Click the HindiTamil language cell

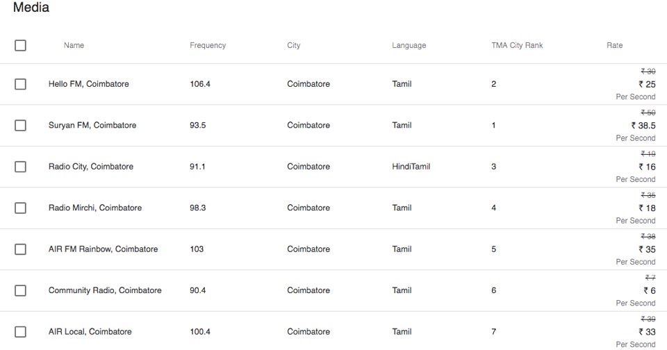411,167
